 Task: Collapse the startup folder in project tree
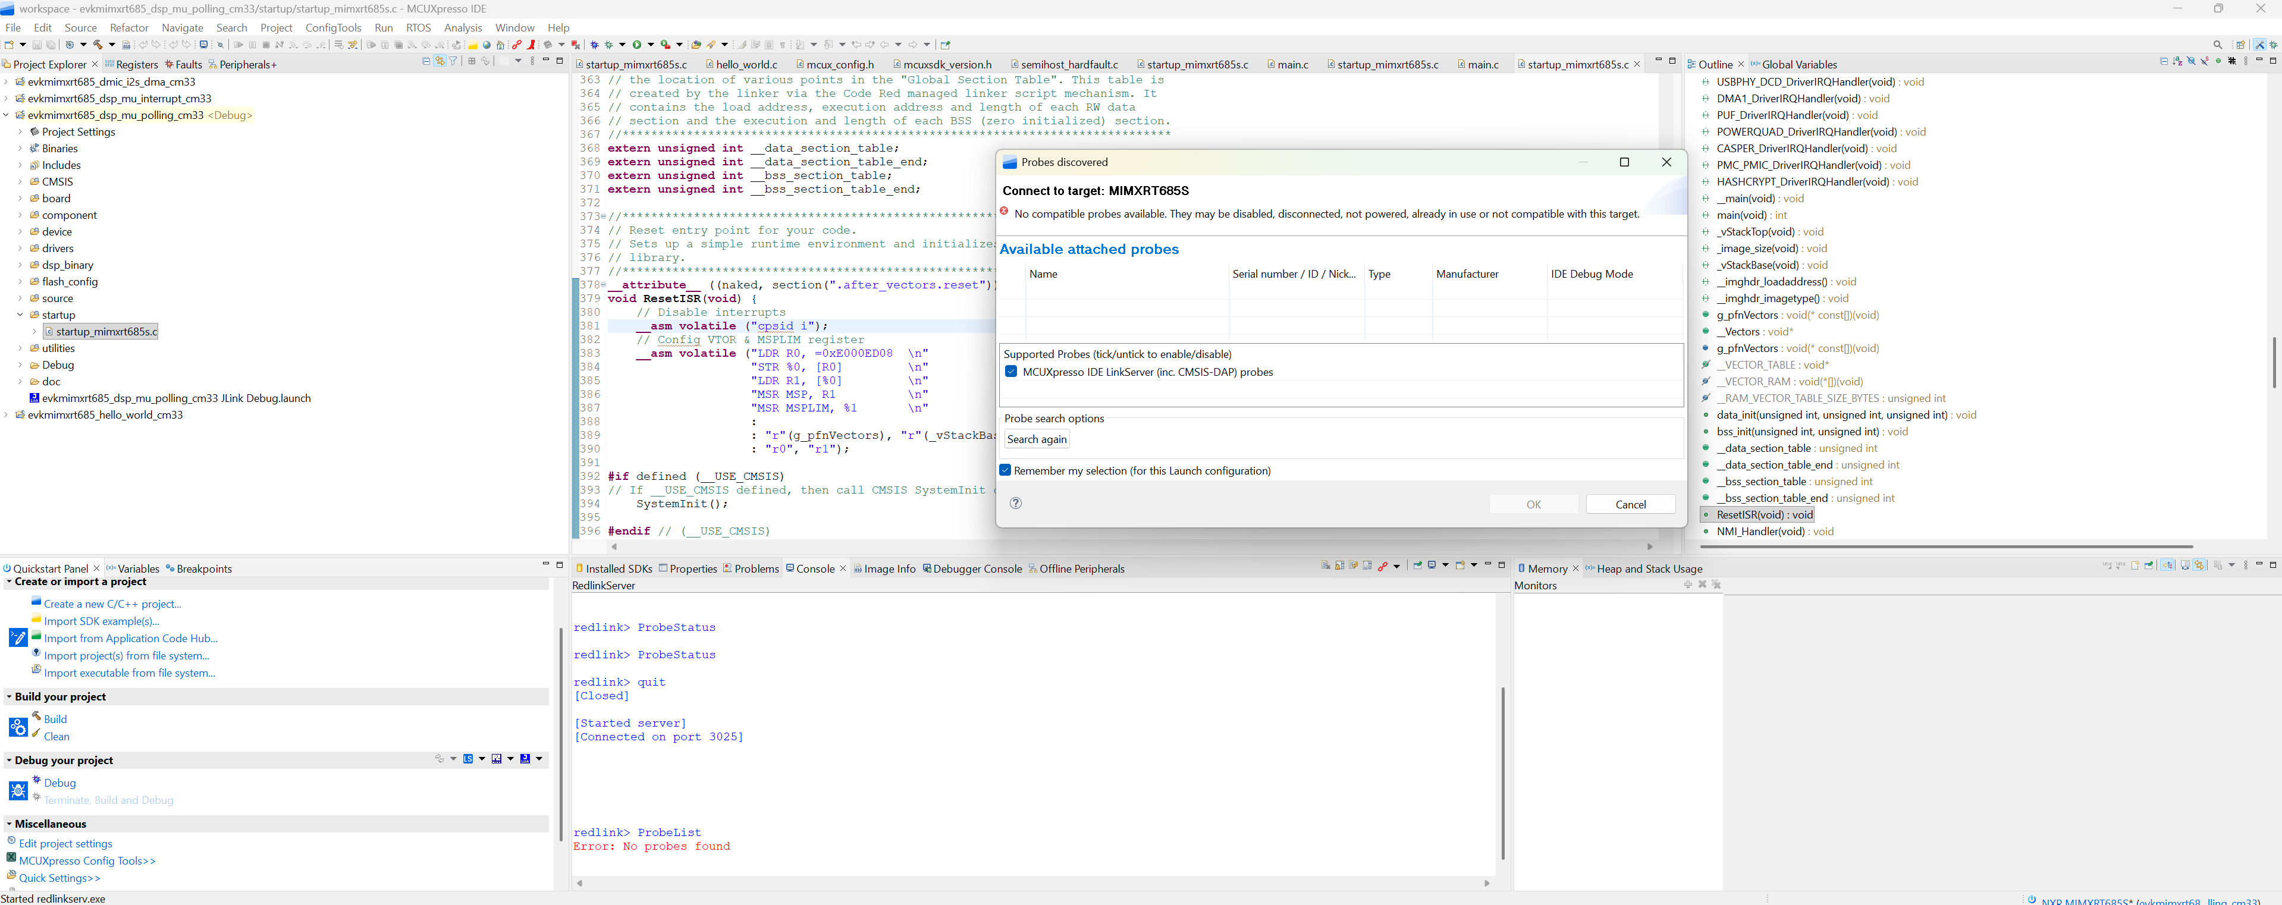pos(20,315)
